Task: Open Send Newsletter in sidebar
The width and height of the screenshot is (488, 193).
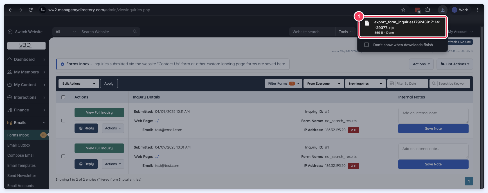Action: [x=22, y=176]
